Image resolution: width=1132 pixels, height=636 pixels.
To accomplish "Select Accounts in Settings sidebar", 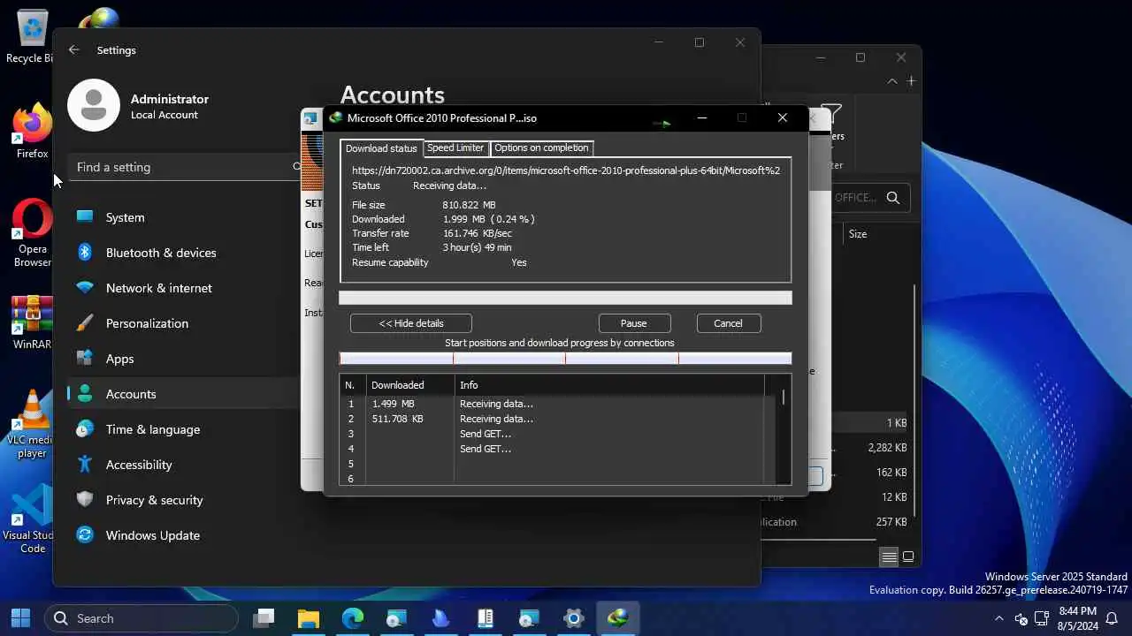I will 184,394.
